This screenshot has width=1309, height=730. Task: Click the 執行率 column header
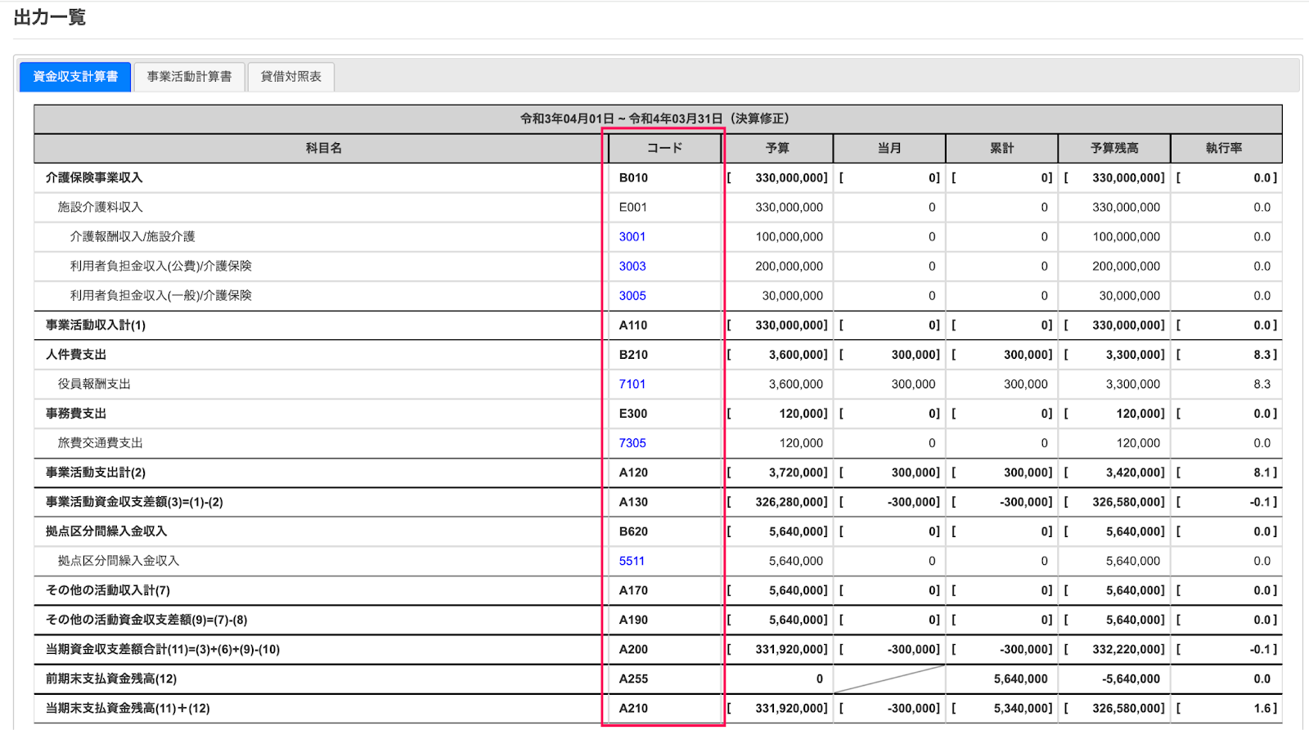(1224, 148)
